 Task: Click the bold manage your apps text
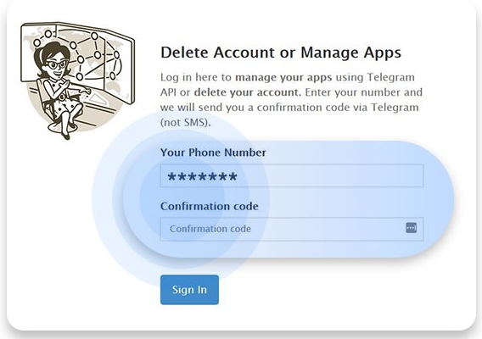[x=283, y=77]
